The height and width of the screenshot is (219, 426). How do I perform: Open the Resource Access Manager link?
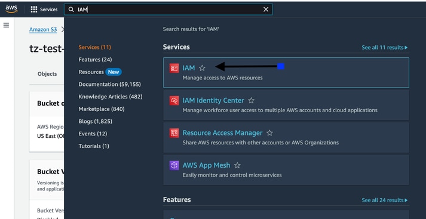222,132
